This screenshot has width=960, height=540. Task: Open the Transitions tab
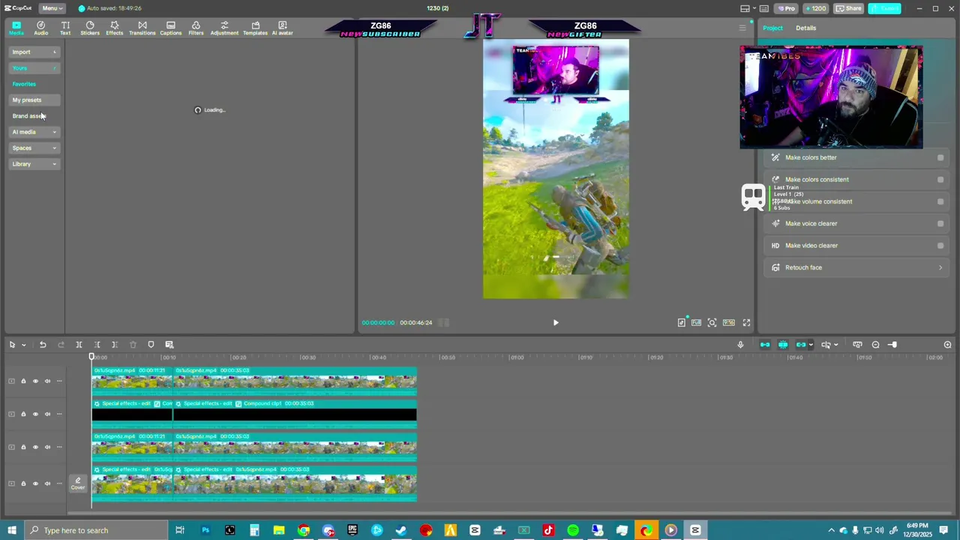coord(142,28)
